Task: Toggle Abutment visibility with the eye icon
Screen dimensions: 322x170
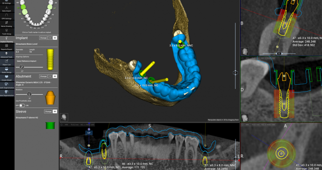Action: [x=55, y=76]
